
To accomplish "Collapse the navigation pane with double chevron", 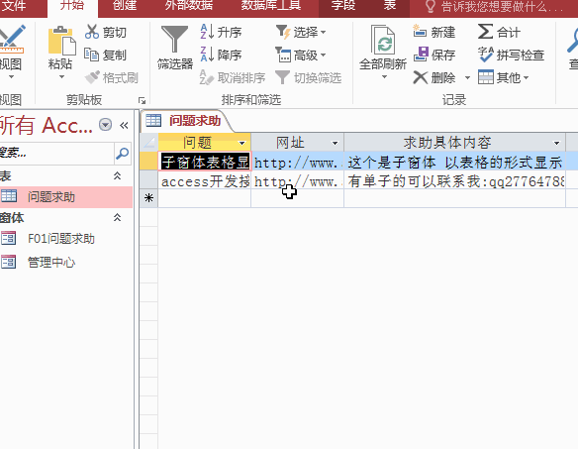I will (124, 126).
